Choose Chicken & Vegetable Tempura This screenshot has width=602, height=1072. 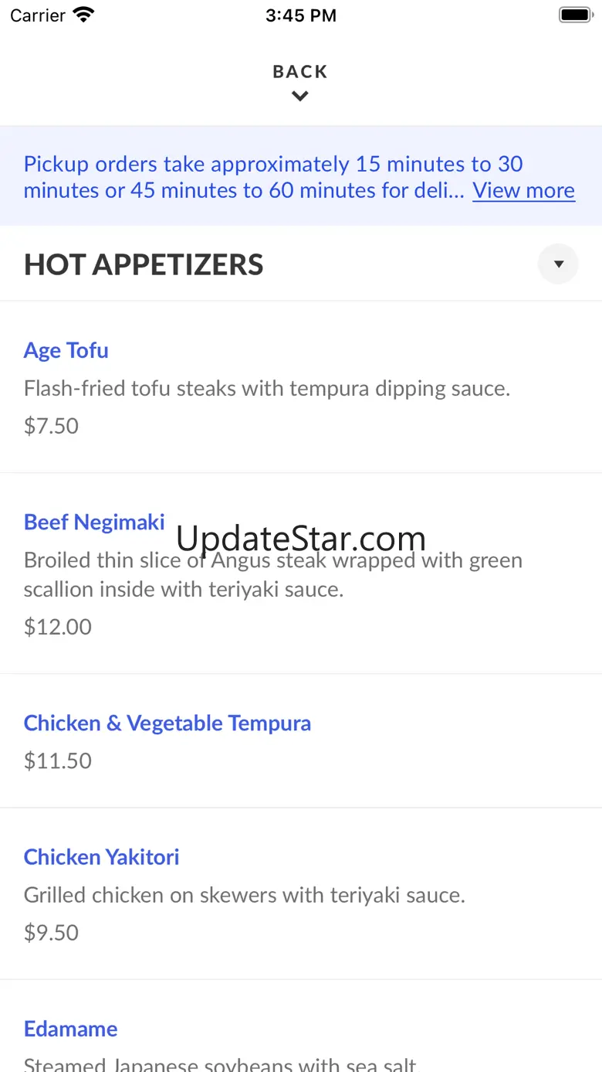click(167, 723)
